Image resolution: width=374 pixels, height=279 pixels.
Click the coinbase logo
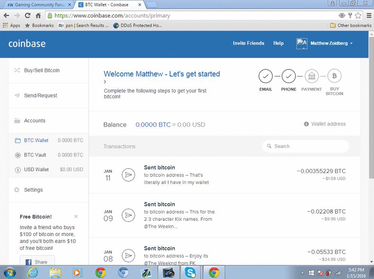(x=27, y=43)
